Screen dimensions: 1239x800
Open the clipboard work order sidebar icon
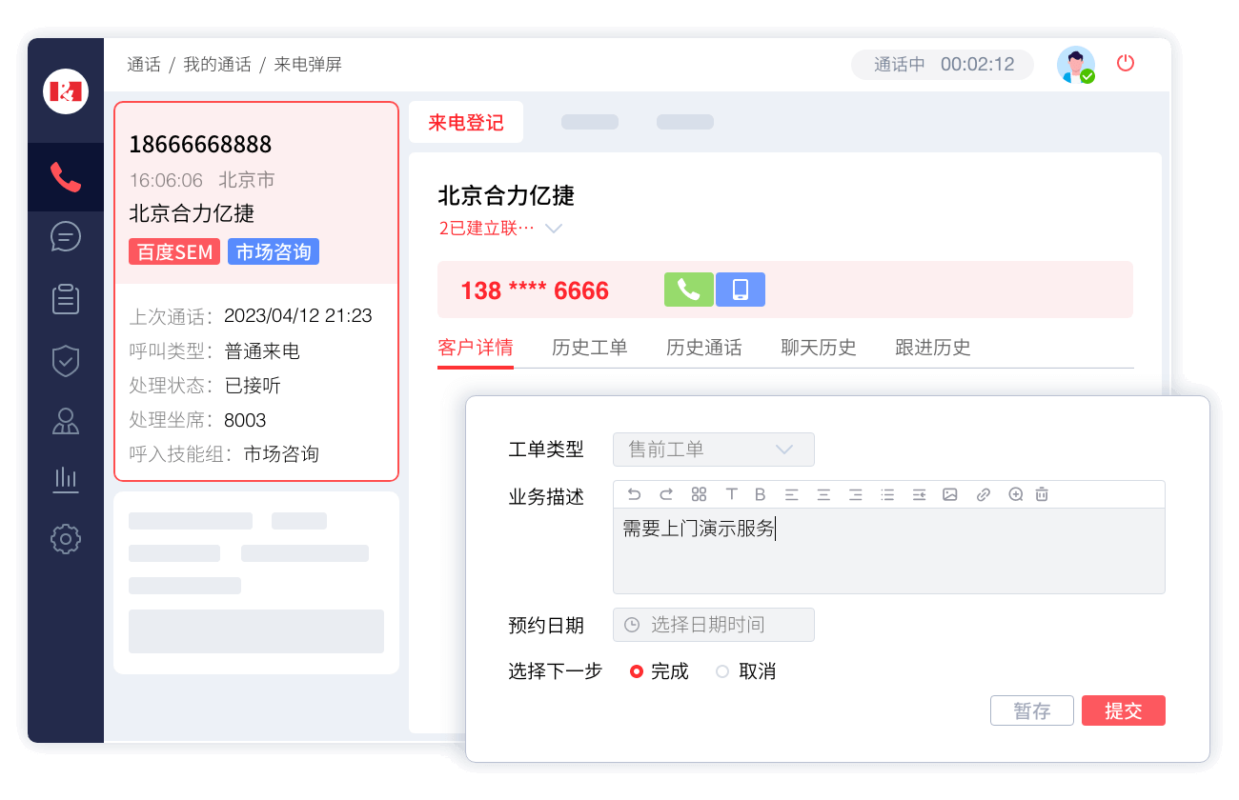[66, 298]
